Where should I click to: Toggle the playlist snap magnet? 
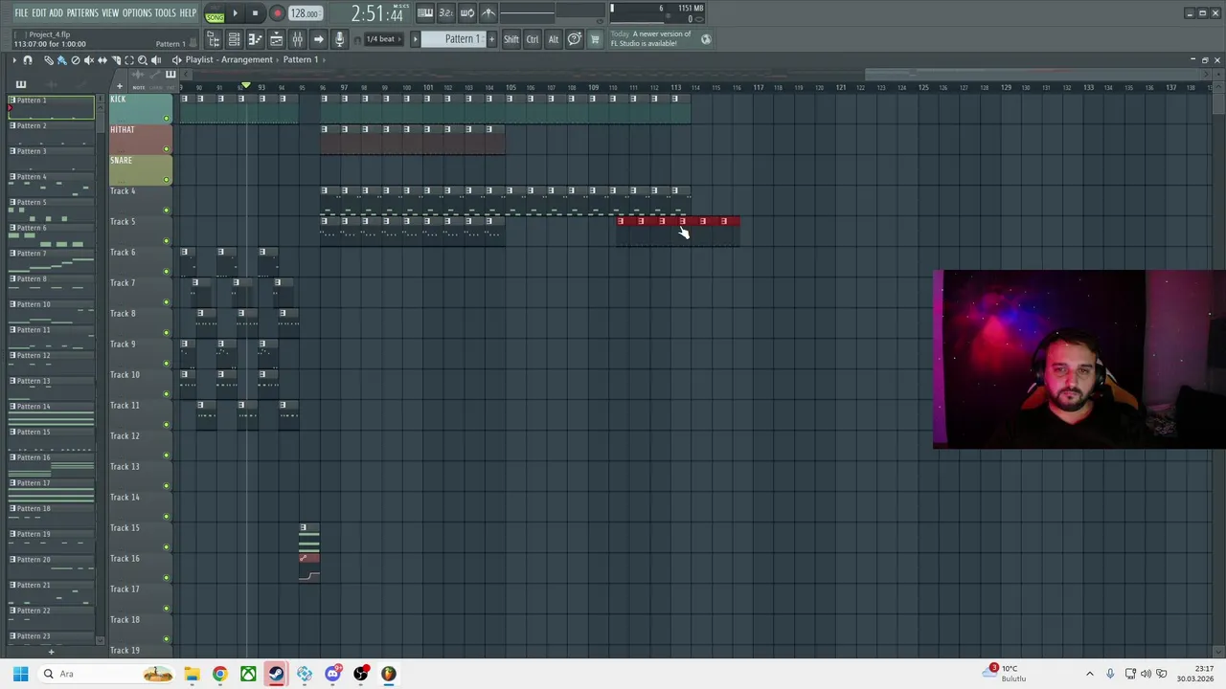pyautogui.click(x=28, y=60)
